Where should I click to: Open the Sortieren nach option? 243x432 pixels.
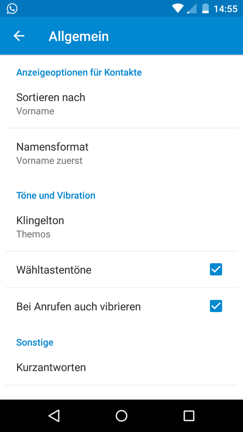click(121, 104)
